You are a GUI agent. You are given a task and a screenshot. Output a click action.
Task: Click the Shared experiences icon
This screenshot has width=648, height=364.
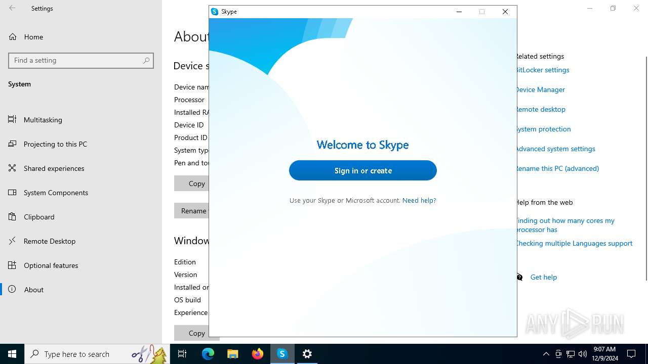(12, 168)
